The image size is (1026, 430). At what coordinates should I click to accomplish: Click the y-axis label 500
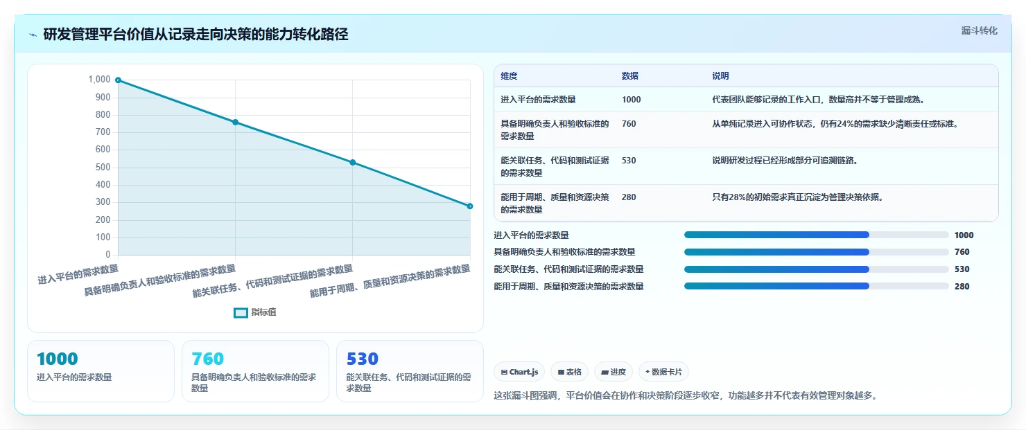(x=103, y=168)
